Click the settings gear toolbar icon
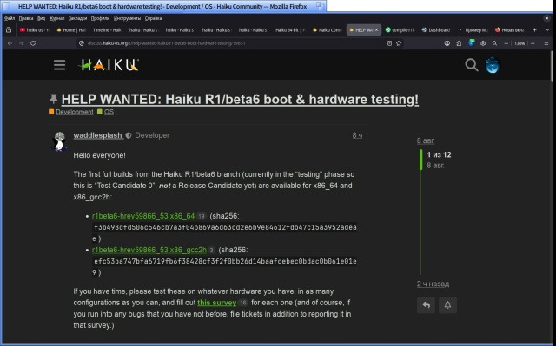This screenshot has width=556, height=346. coord(483,43)
